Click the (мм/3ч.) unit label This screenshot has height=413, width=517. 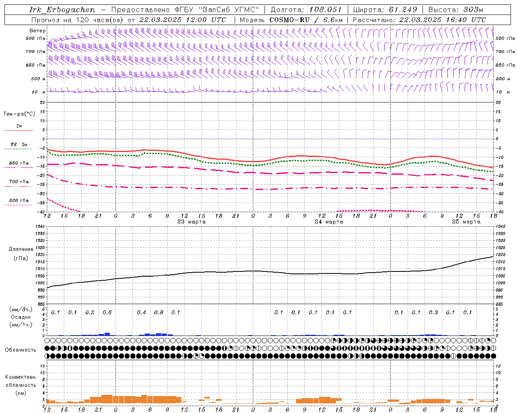coord(21,309)
